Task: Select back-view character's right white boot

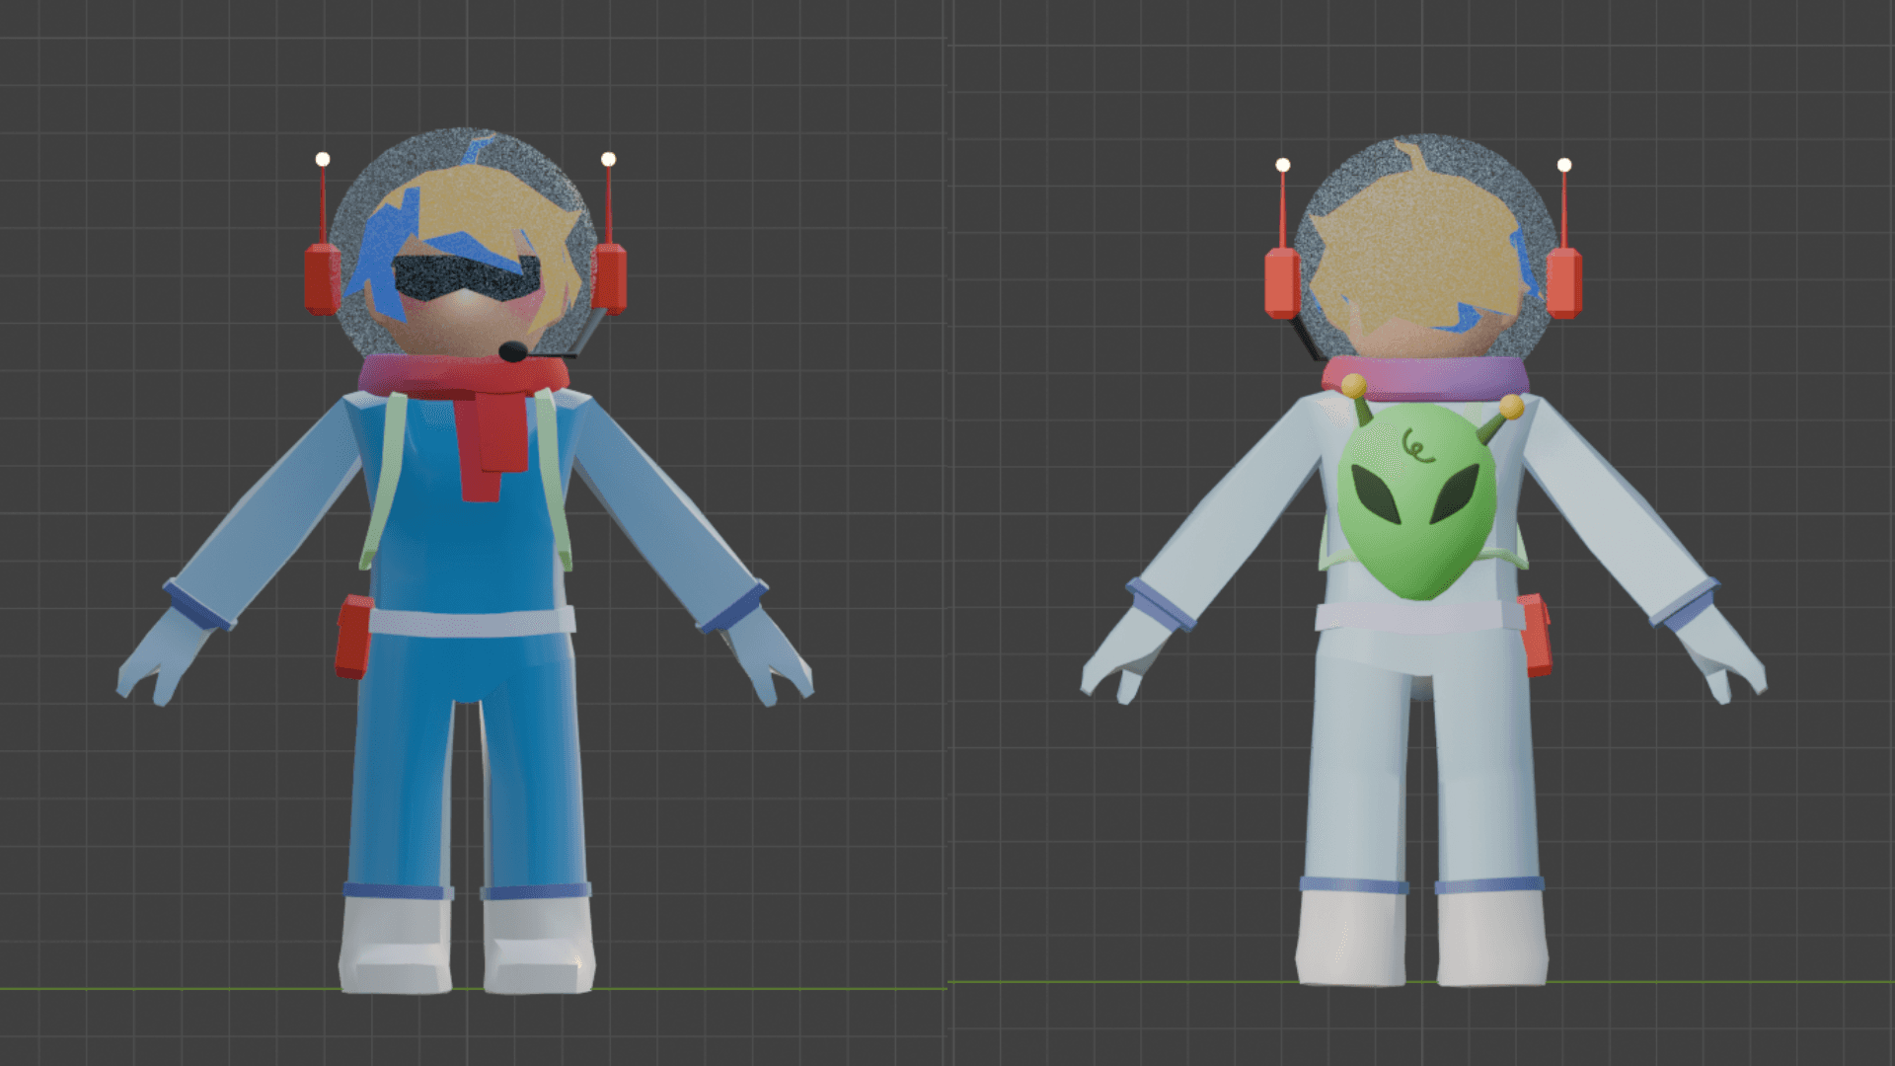Action: click(1491, 938)
